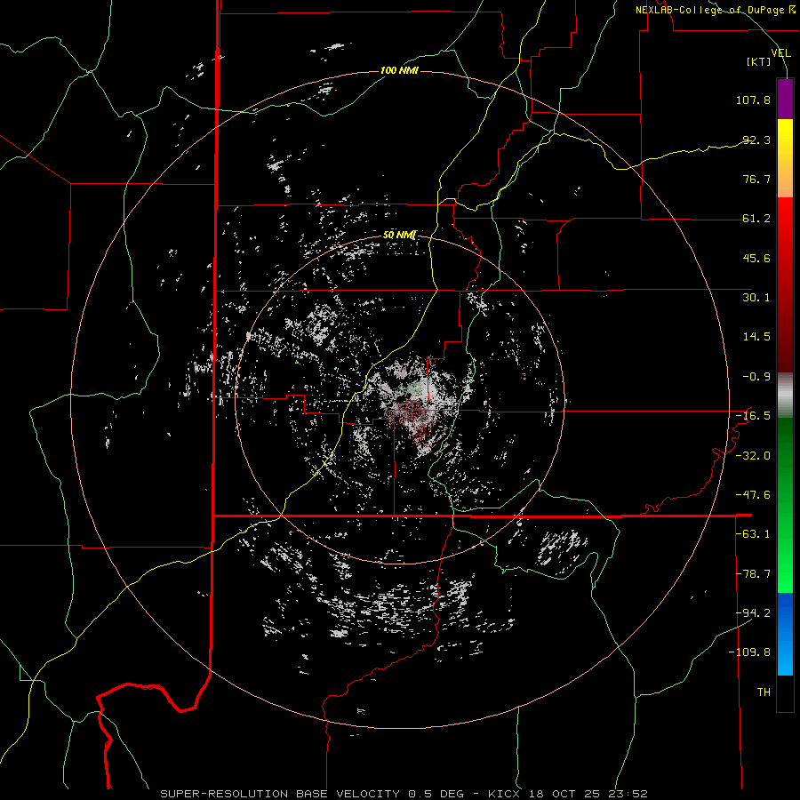Click the purple segment of velocity color bar
800x800 pixels.
tap(785, 99)
